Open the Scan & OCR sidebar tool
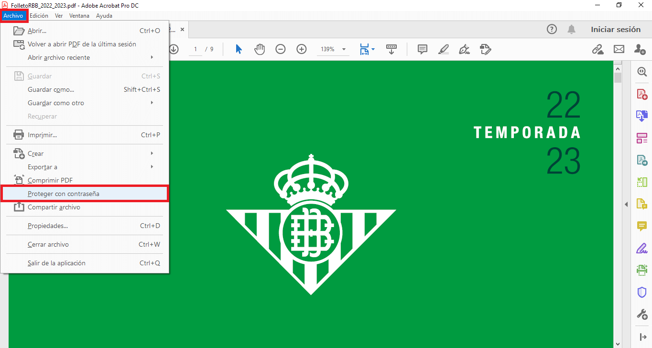The width and height of the screenshot is (652, 348). (x=642, y=270)
